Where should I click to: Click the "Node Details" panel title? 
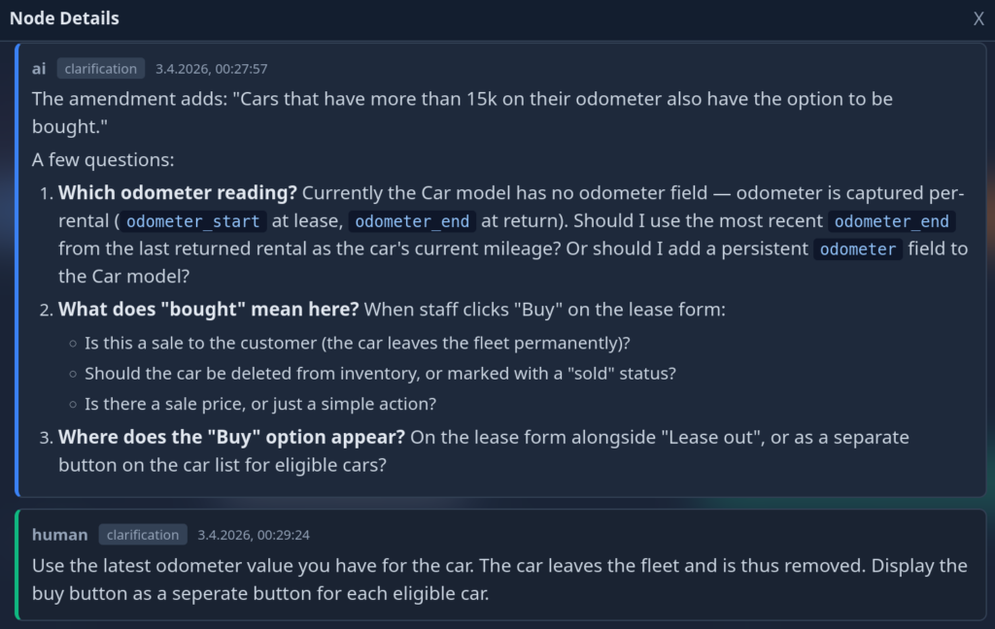pos(64,18)
